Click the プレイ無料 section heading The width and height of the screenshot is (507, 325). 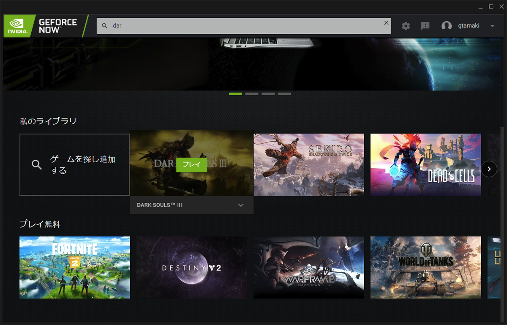pyautogui.click(x=40, y=224)
